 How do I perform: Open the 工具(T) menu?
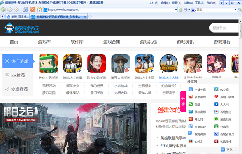[x=200, y=3]
